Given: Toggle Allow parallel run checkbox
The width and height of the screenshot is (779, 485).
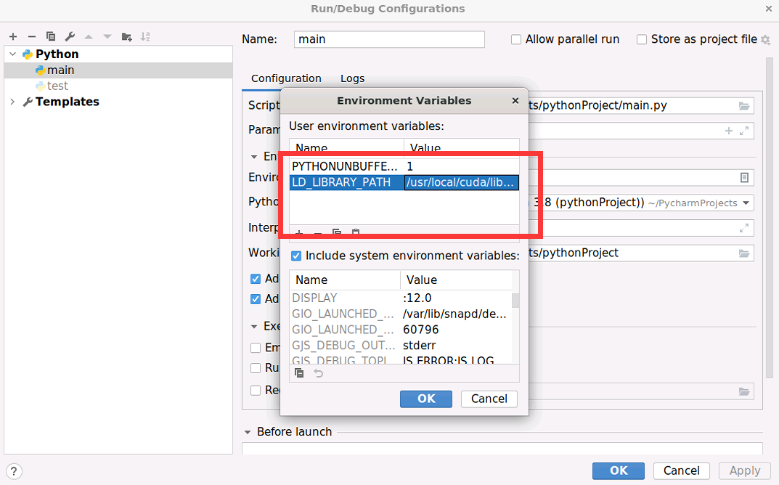Looking at the screenshot, I should point(516,39).
